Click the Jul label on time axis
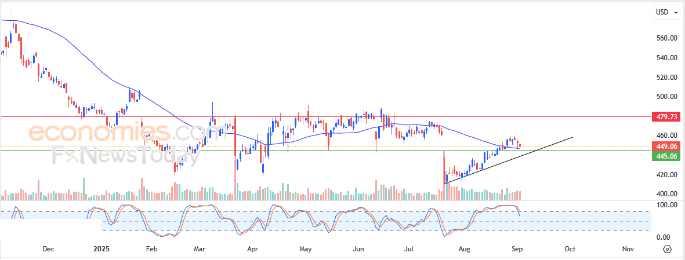Viewport: 685px width, 260px height. click(409, 249)
